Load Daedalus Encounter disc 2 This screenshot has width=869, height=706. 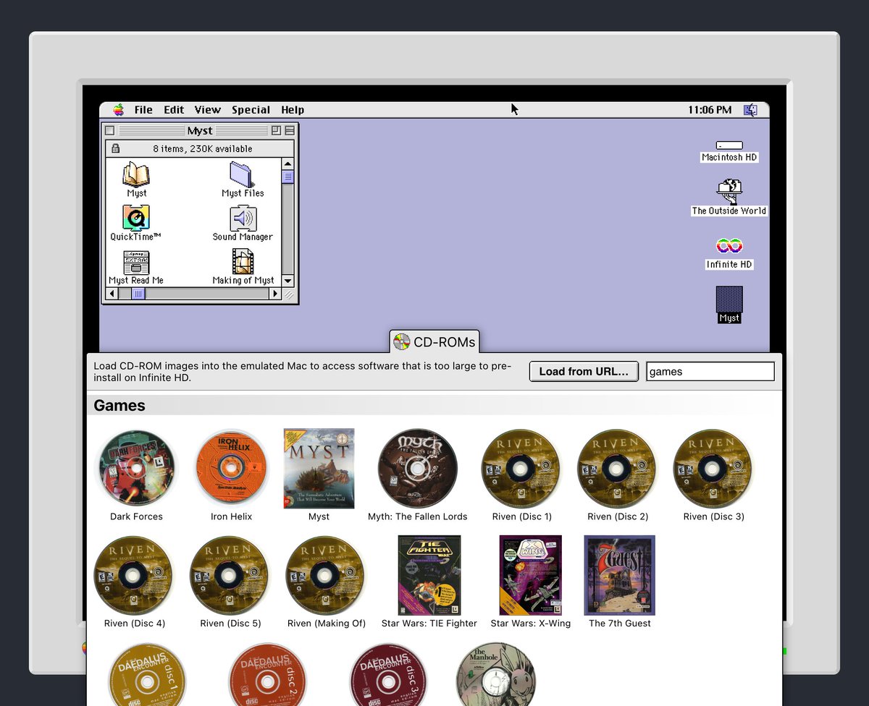click(269, 674)
